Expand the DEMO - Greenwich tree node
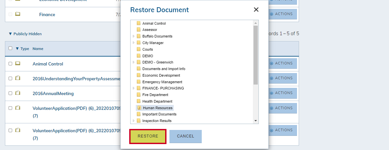389x150 pixels. pos(134,63)
